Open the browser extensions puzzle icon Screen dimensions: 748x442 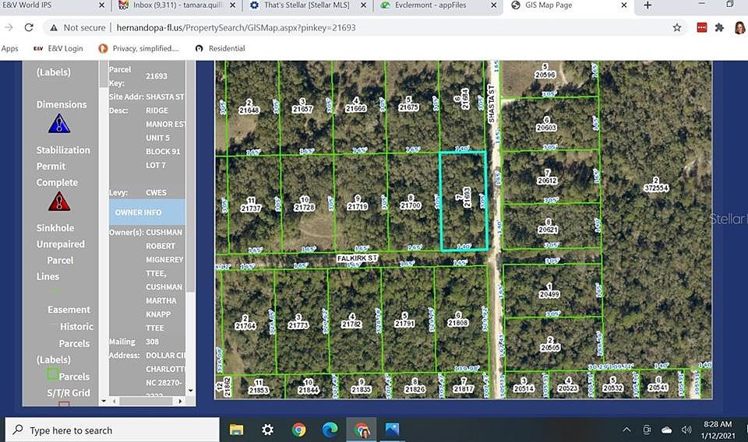point(719,28)
